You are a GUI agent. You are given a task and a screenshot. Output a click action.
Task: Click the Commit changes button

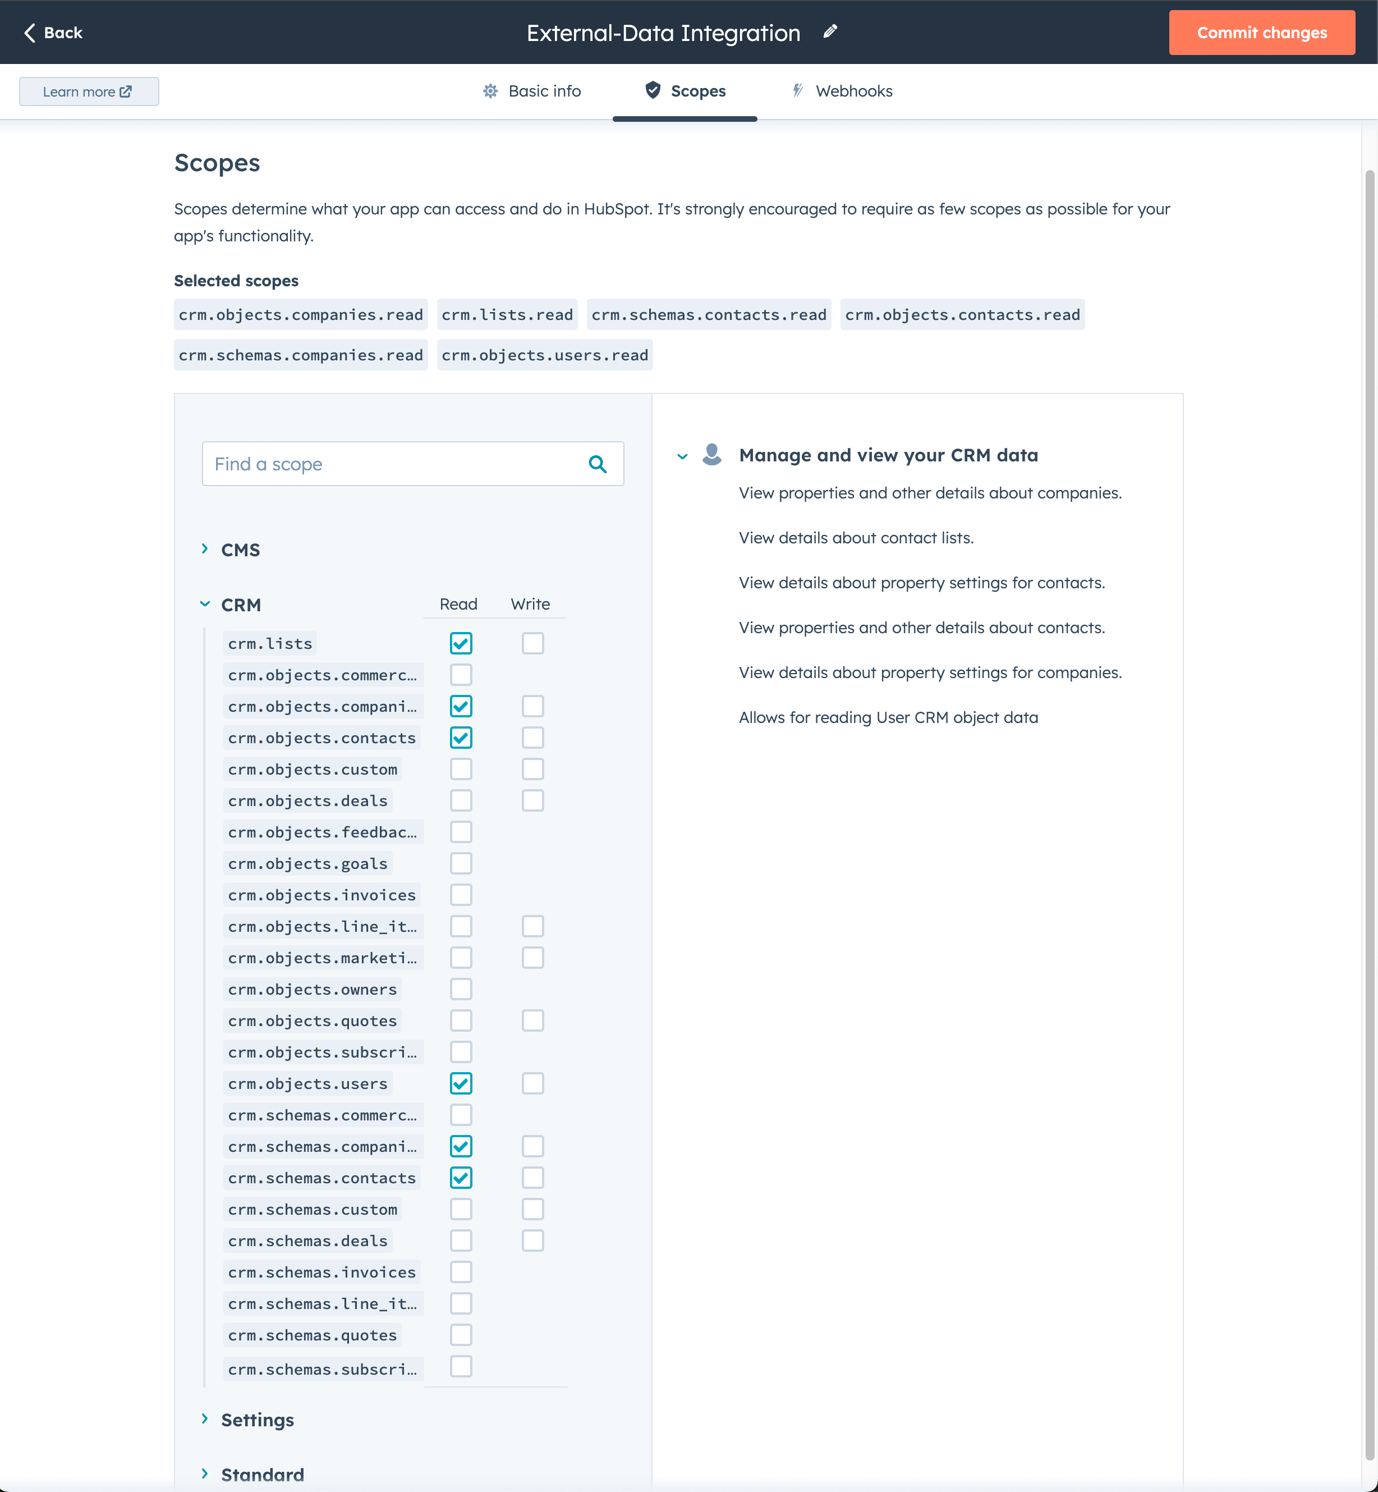[1262, 32]
